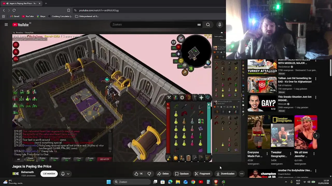Open Windows Start menu

109,182
